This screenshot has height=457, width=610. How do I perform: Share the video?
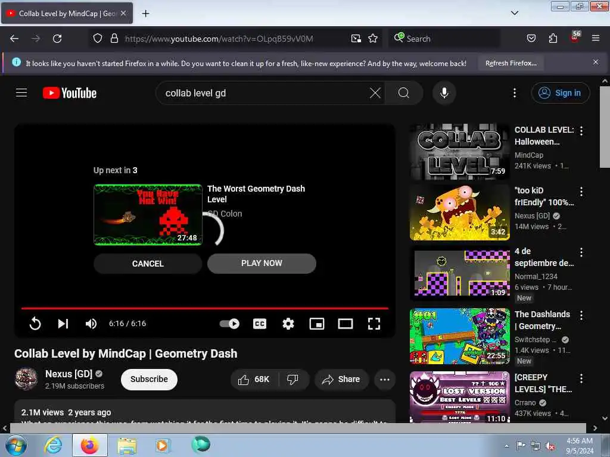click(341, 379)
